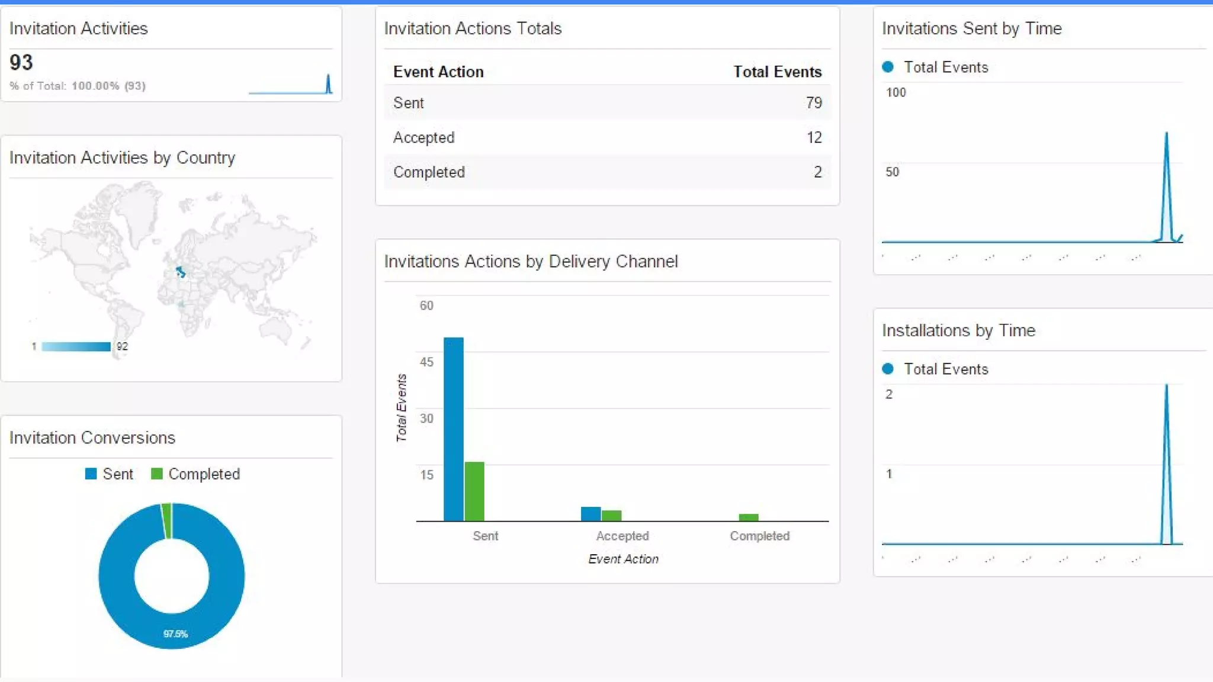1213x682 pixels.
Task: Click the Total Events column header
Action: click(777, 72)
